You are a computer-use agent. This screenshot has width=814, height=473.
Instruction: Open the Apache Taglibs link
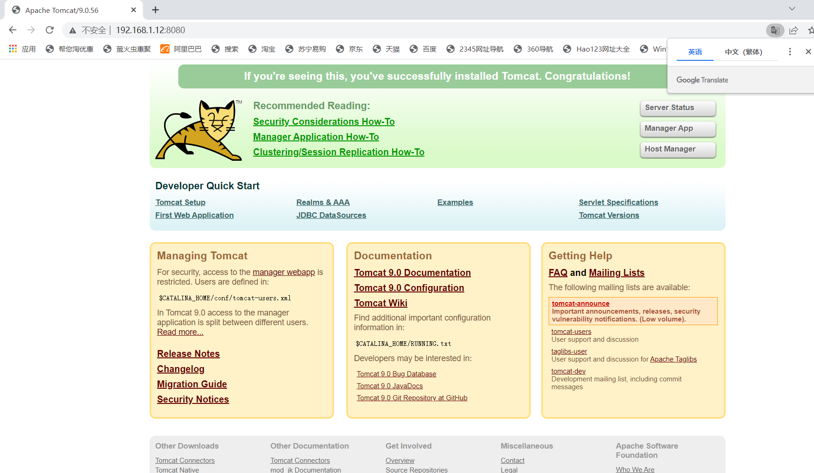[673, 359]
